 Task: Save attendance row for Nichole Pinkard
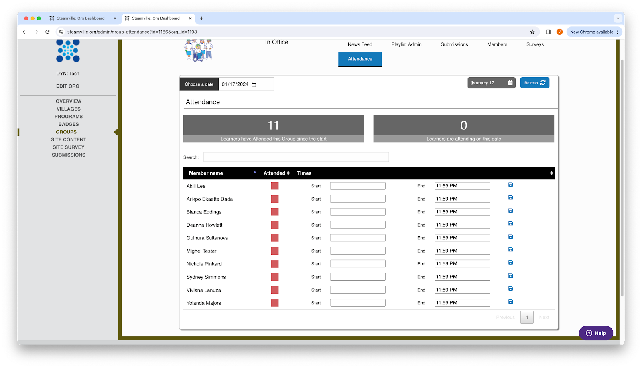510,263
